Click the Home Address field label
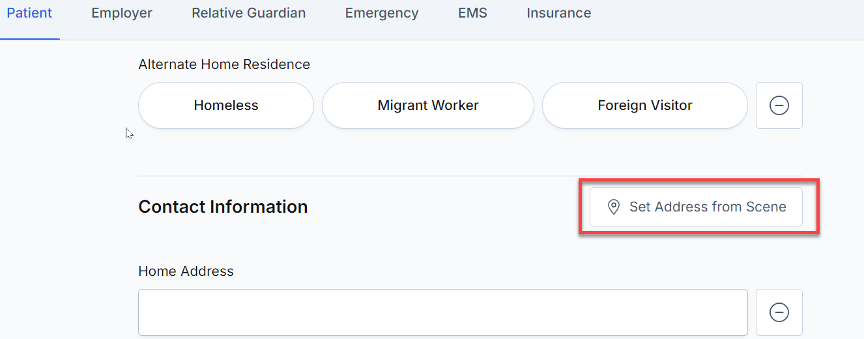This screenshot has height=339, width=864. tap(186, 271)
